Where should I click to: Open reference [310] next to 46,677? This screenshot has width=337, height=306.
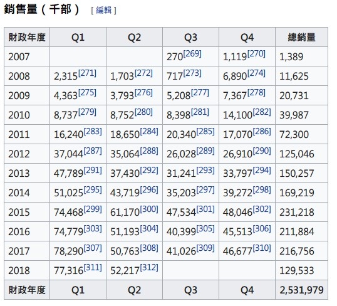(262, 248)
